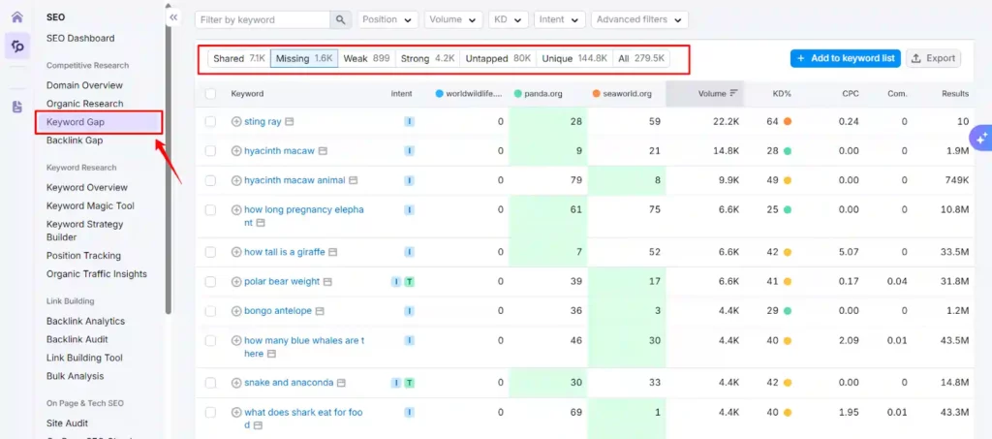Open SERP snapshot icon for hyacinth macaw

click(323, 150)
